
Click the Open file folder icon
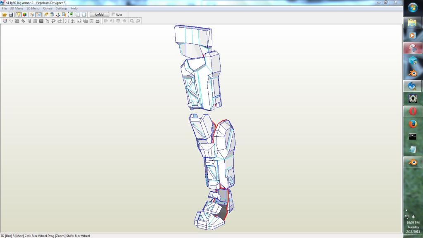(x=5, y=14)
